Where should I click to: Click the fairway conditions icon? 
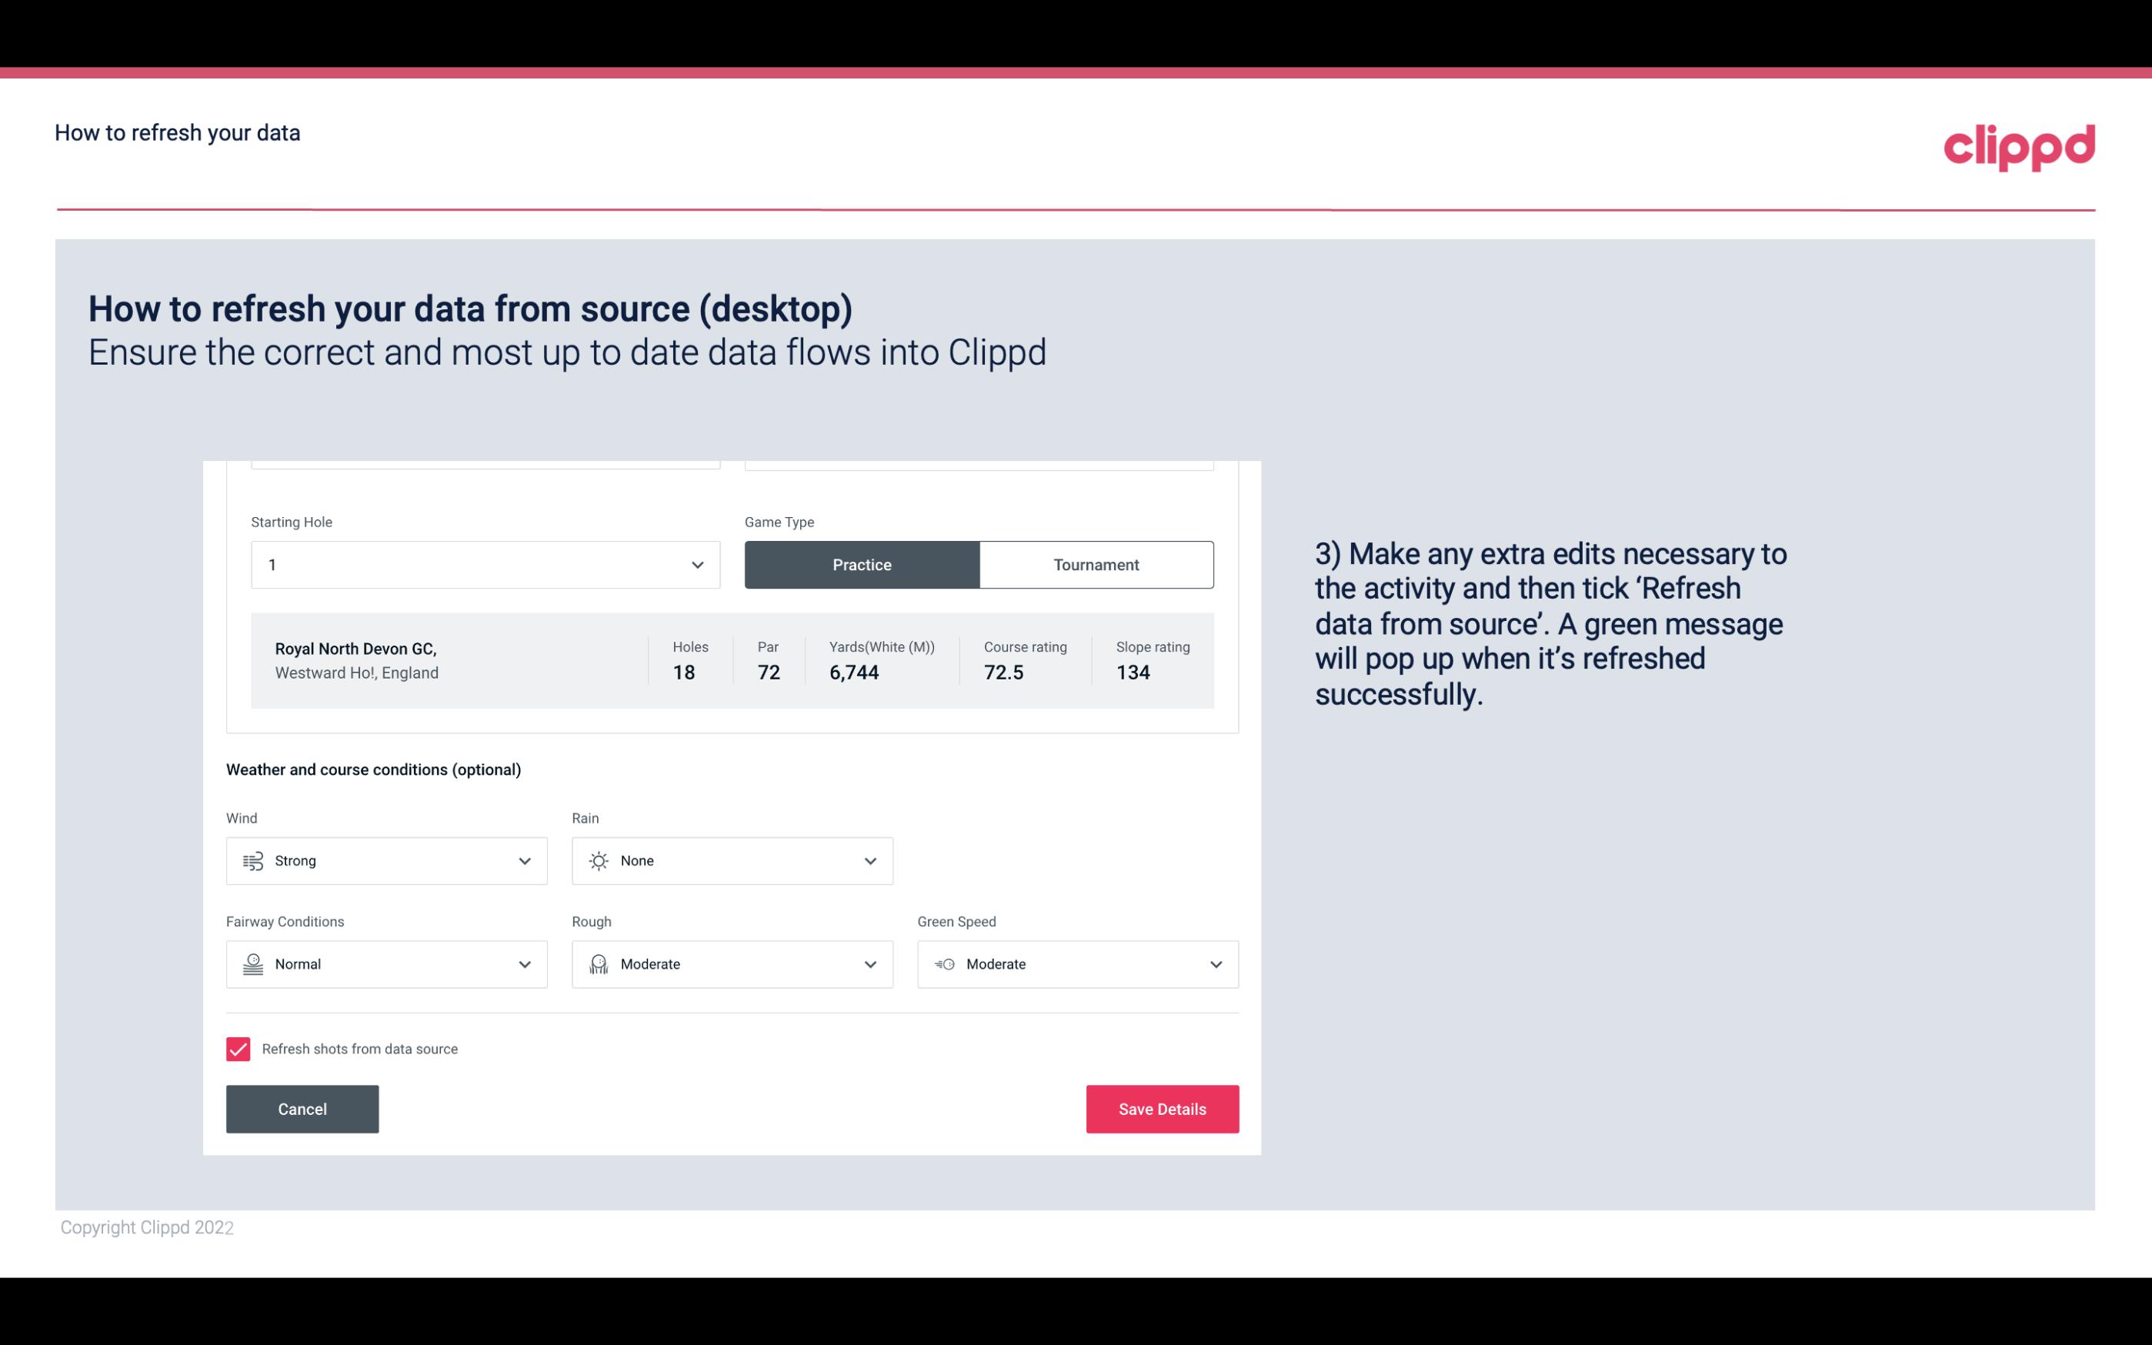point(251,964)
